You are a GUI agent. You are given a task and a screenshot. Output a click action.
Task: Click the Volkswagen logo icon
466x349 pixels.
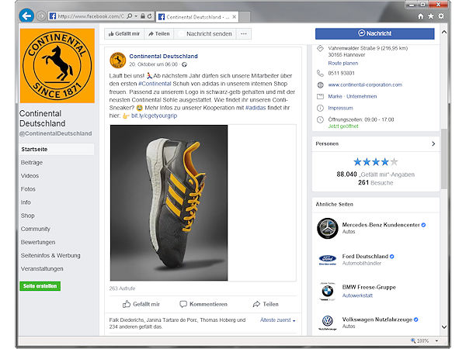(x=327, y=323)
